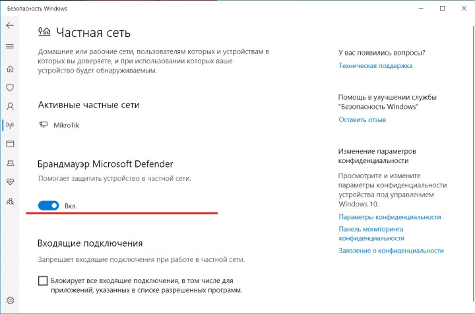Image resolution: width=475 pixels, height=314 pixels.
Task: Open Заявление о конфиденциальности link
Action: (x=391, y=251)
